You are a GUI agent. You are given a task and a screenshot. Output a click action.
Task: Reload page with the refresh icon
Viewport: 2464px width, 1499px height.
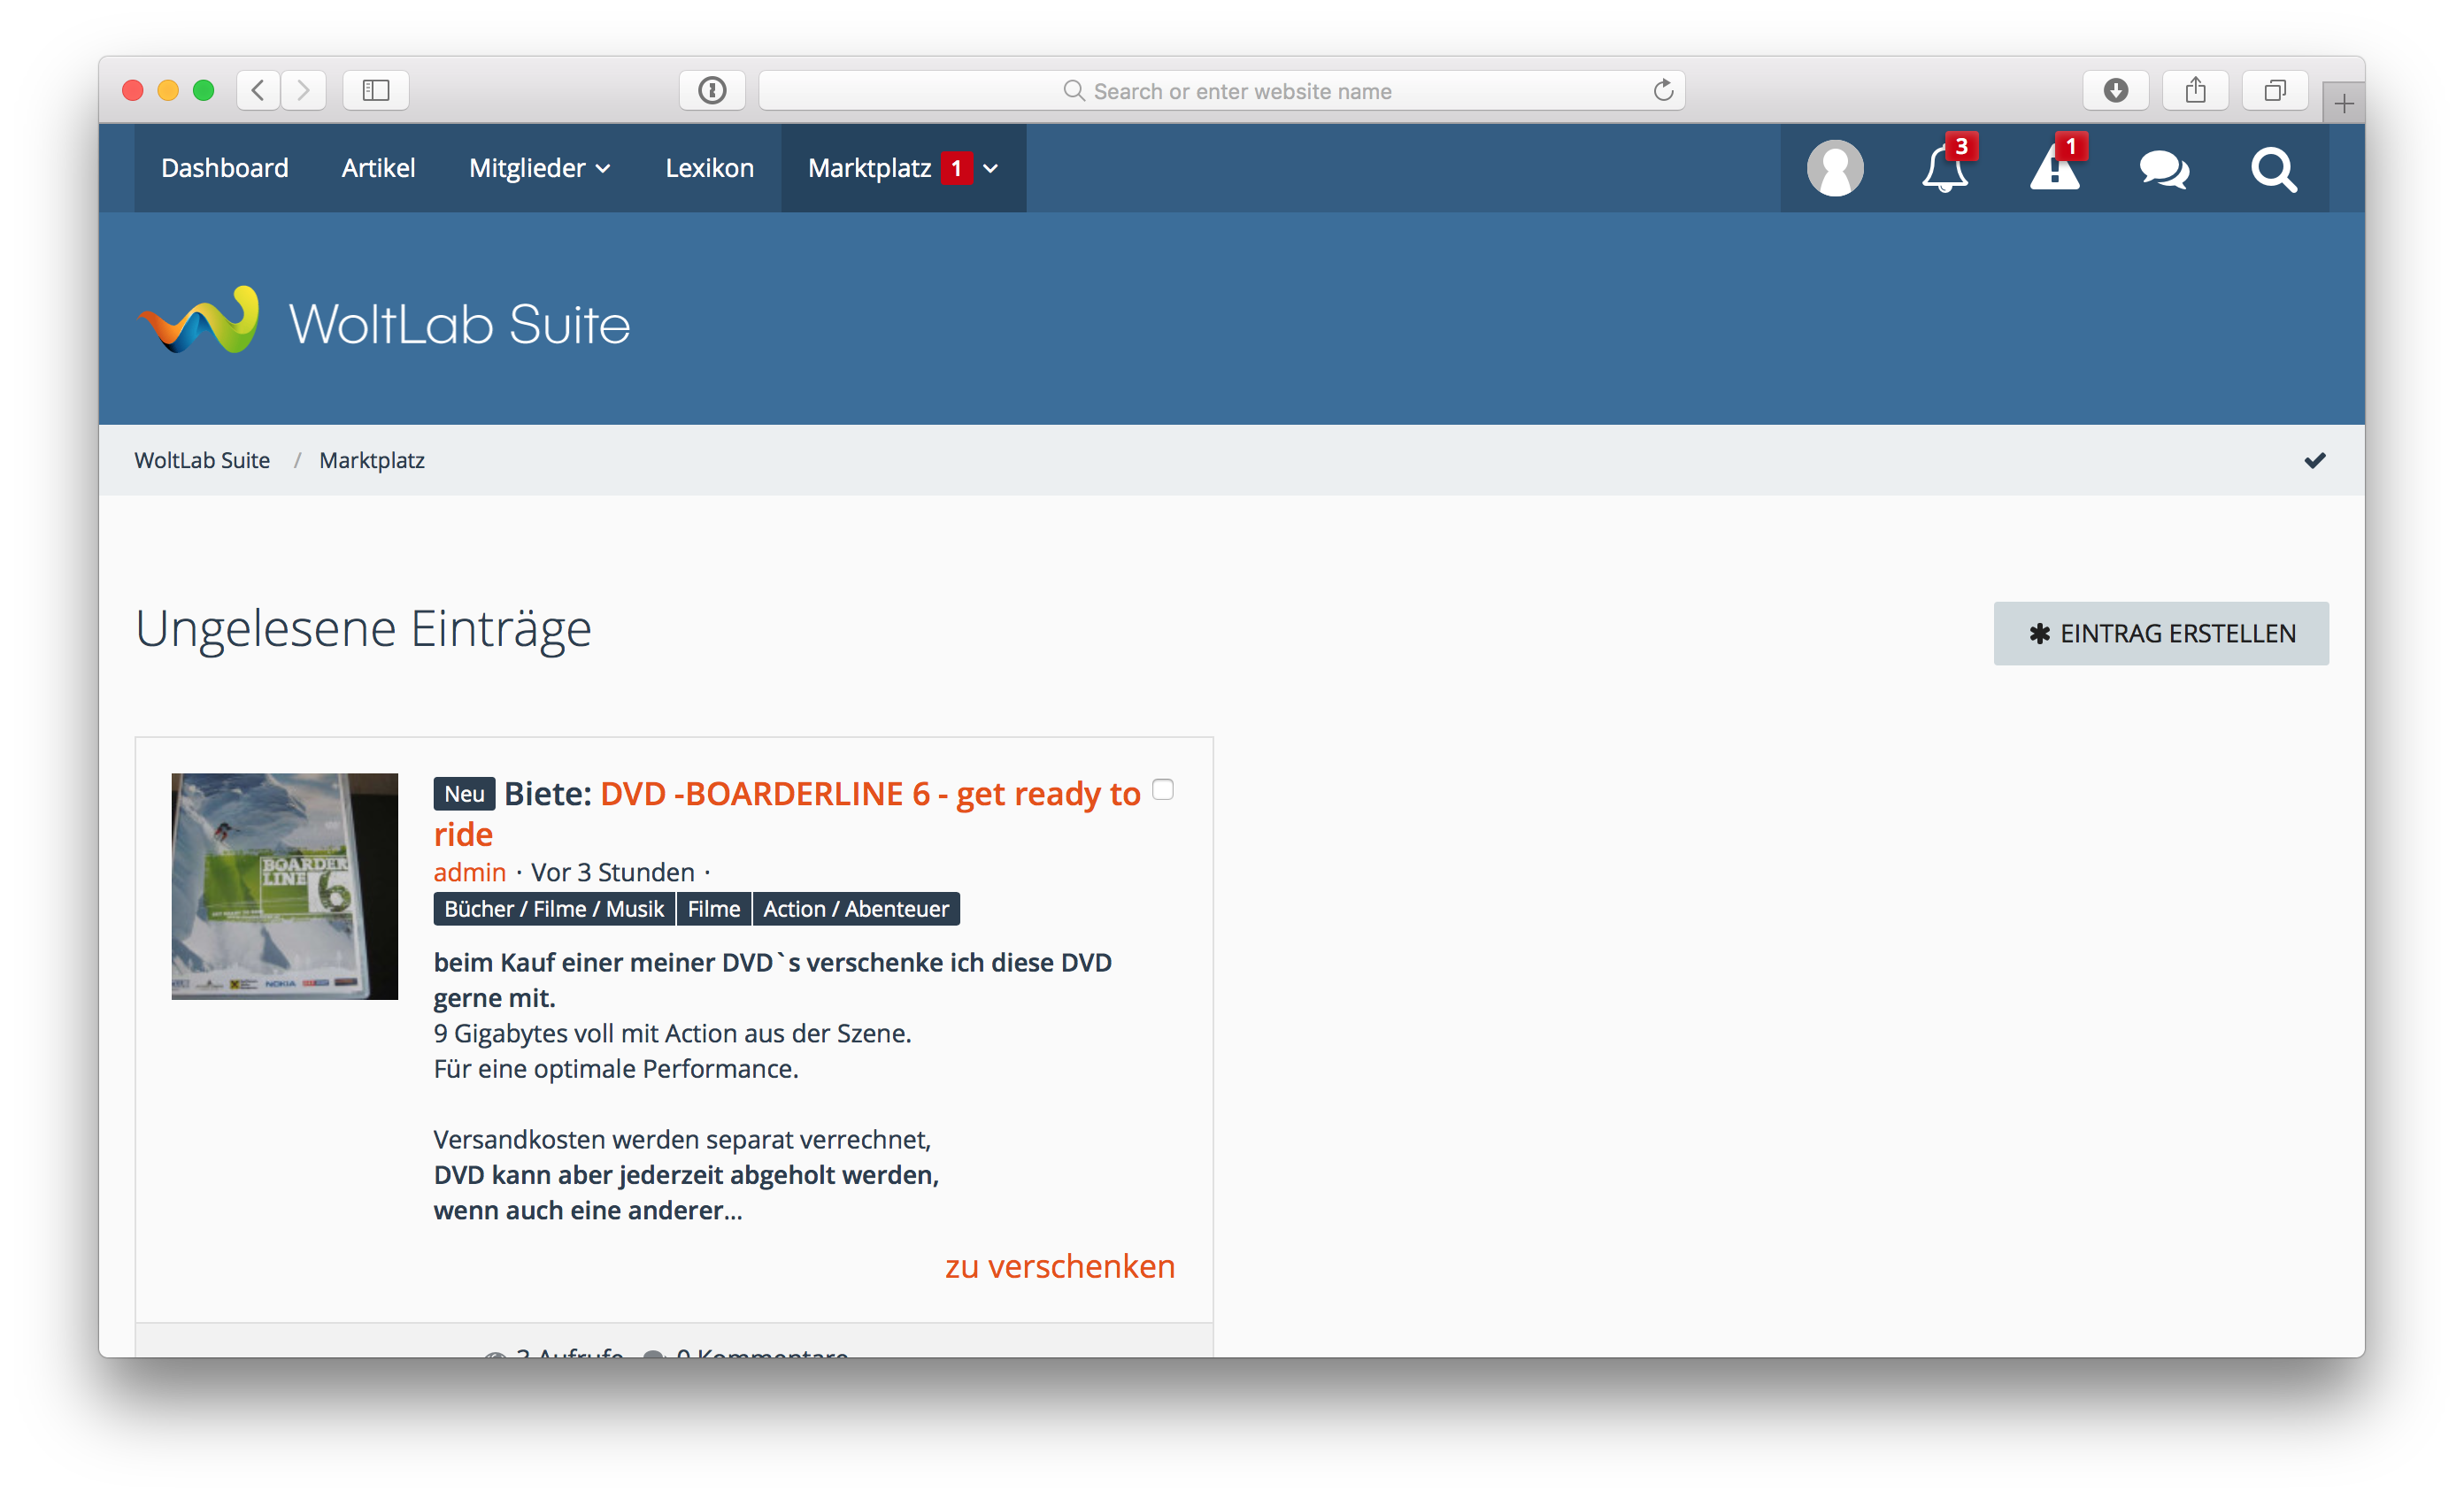[1663, 91]
